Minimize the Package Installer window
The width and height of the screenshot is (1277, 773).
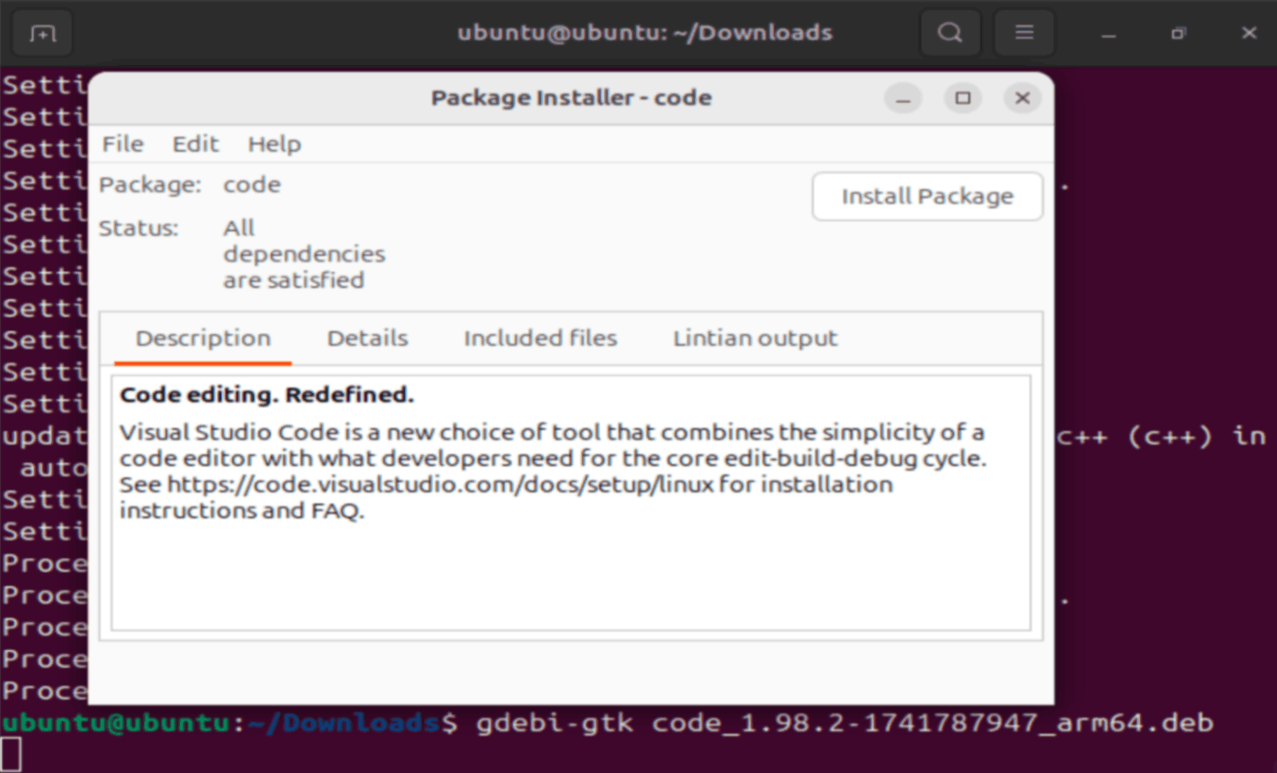(903, 98)
